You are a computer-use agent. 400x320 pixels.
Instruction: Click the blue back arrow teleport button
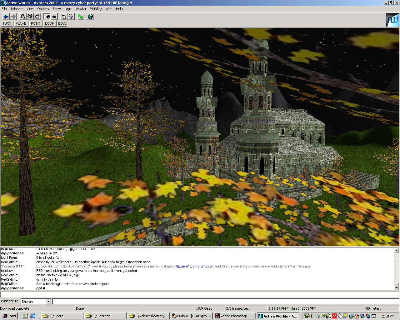6,17
